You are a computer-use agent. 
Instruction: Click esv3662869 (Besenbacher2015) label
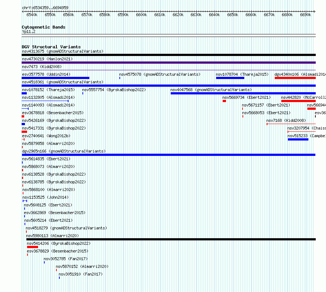[55, 213]
